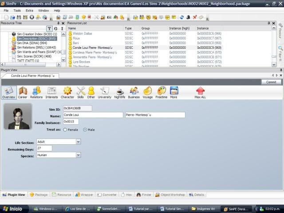Viewport: 284px width, 213px height.
Task: Toggle Resource Tree T type view
Action: pos(49,28)
